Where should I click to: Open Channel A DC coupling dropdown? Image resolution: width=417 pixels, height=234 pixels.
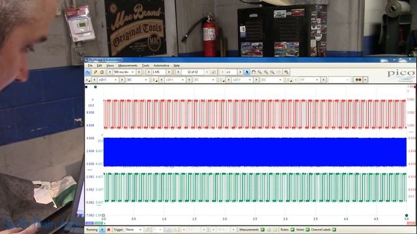point(137,80)
